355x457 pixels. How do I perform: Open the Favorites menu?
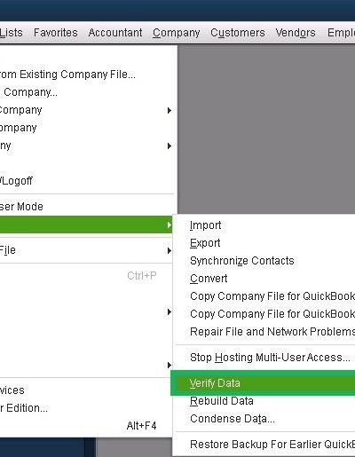click(56, 33)
